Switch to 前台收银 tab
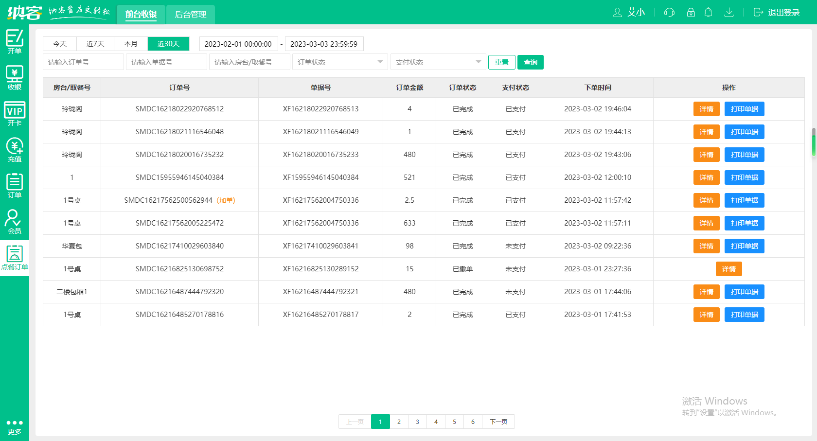 pos(141,15)
